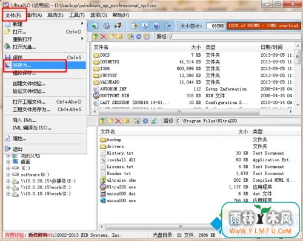Open the 工具(T) menu

pos(77,15)
